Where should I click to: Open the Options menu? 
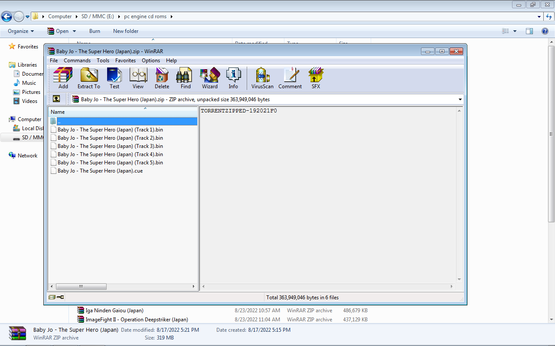coord(151,61)
